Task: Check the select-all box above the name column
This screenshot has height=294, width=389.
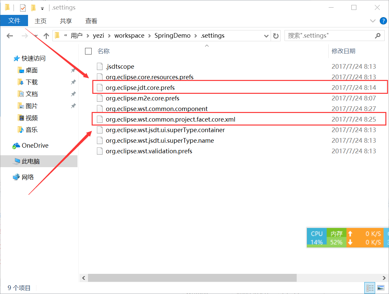Action: coord(88,51)
